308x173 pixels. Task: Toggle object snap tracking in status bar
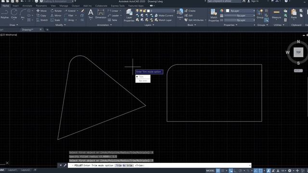[256, 171]
